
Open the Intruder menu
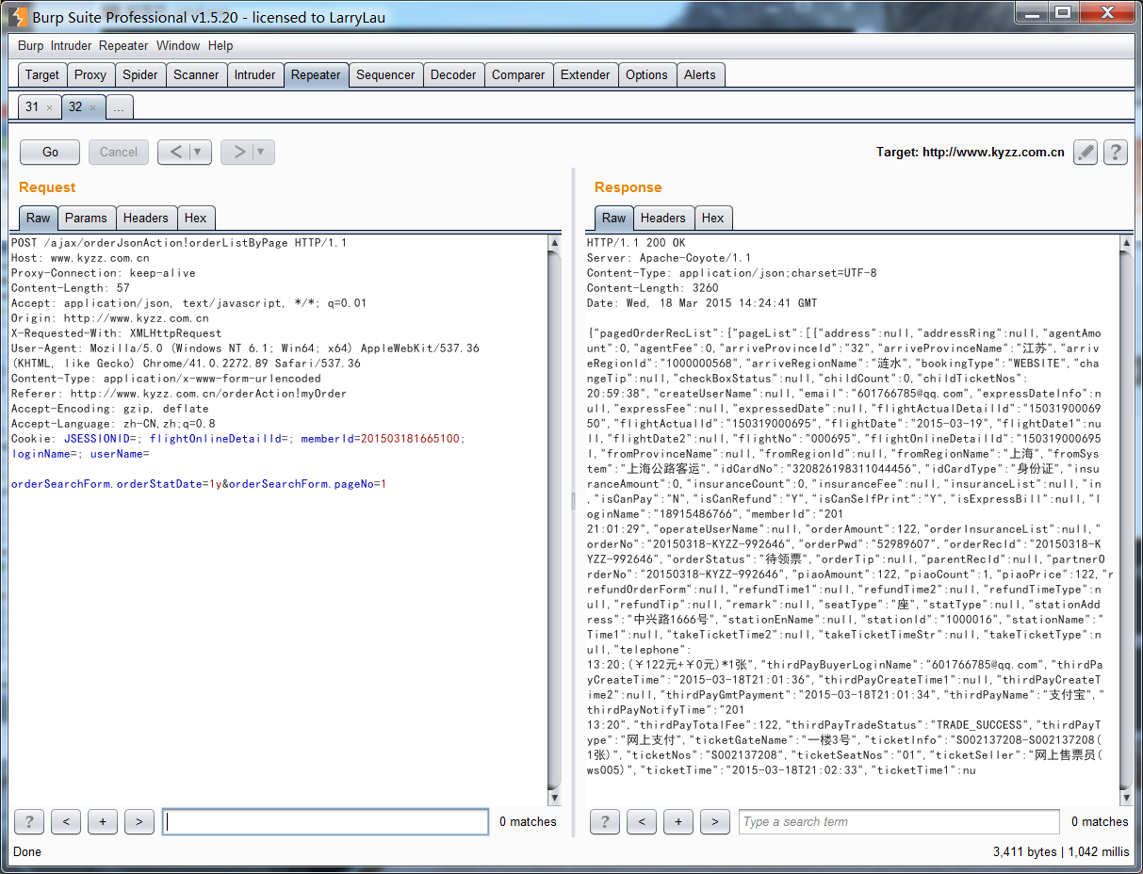(72, 45)
